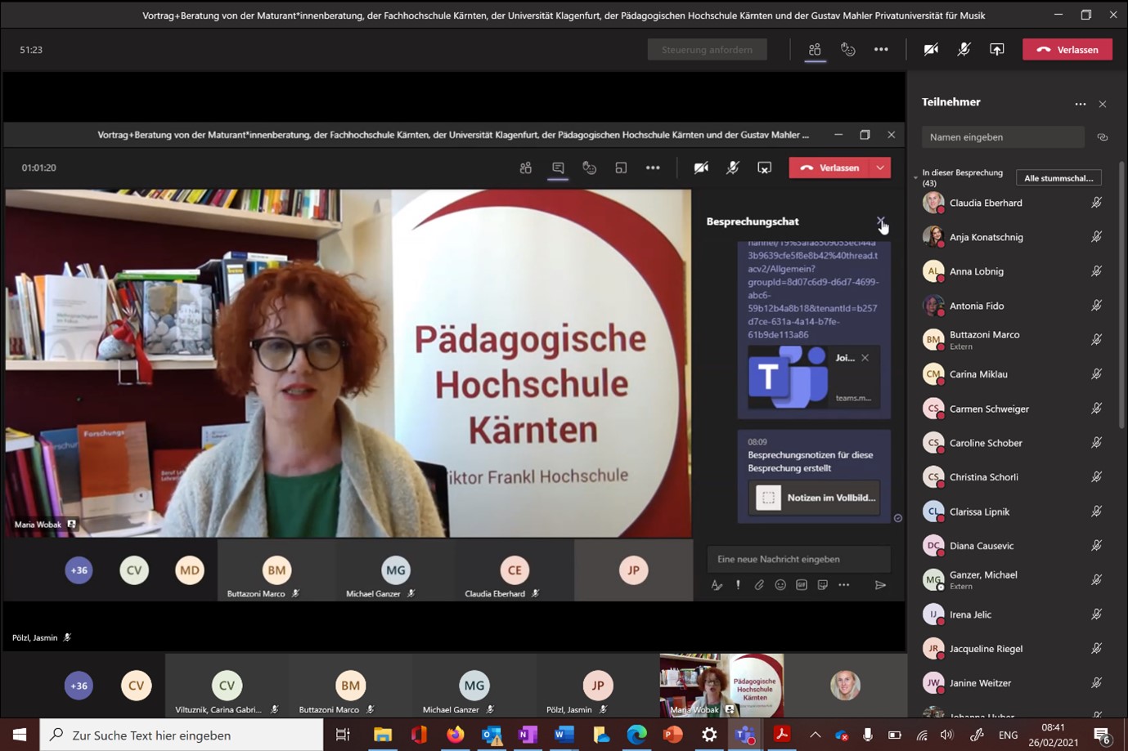1128x751 pixels.
Task: Attach a file with the paperclip icon
Action: pos(759,585)
